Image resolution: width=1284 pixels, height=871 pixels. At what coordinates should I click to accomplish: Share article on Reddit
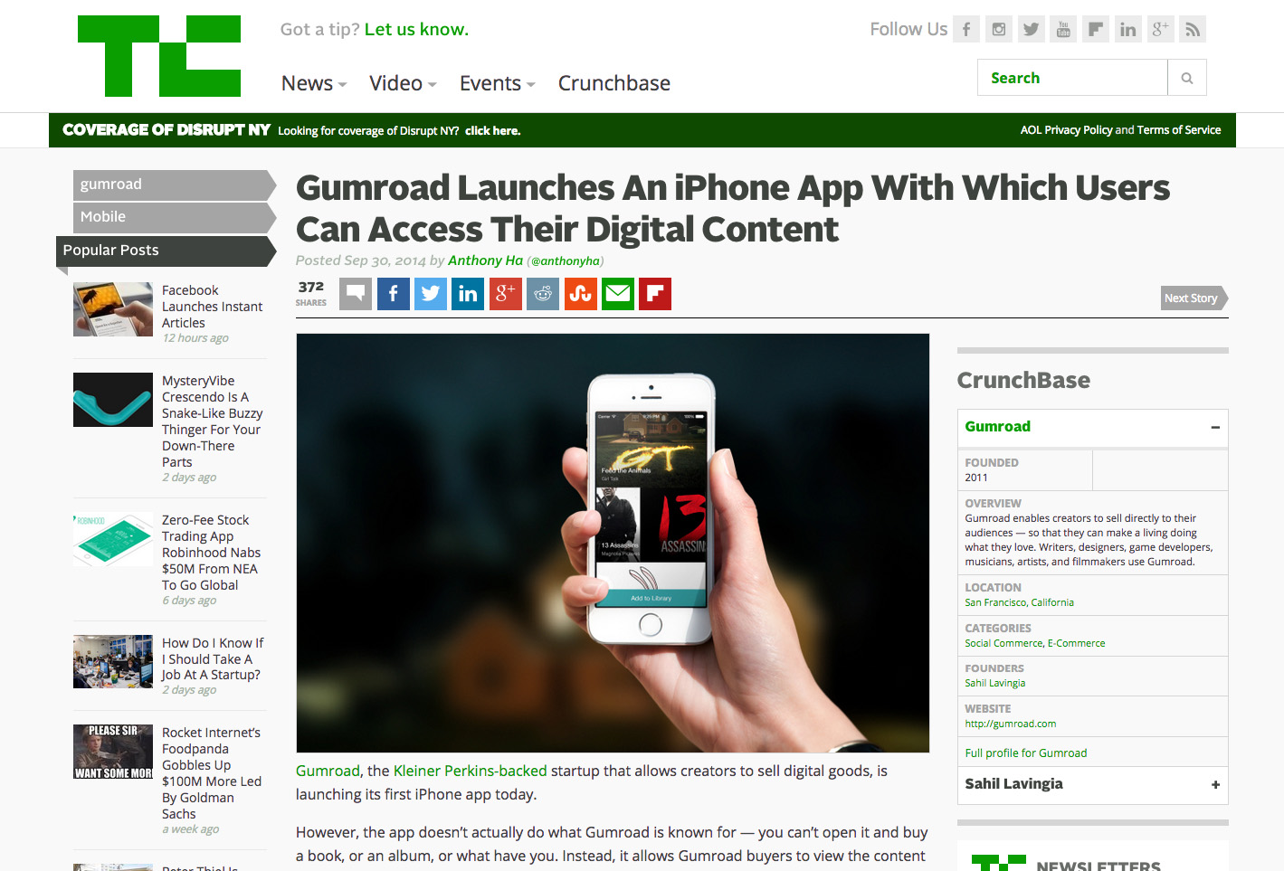pyautogui.click(x=543, y=294)
